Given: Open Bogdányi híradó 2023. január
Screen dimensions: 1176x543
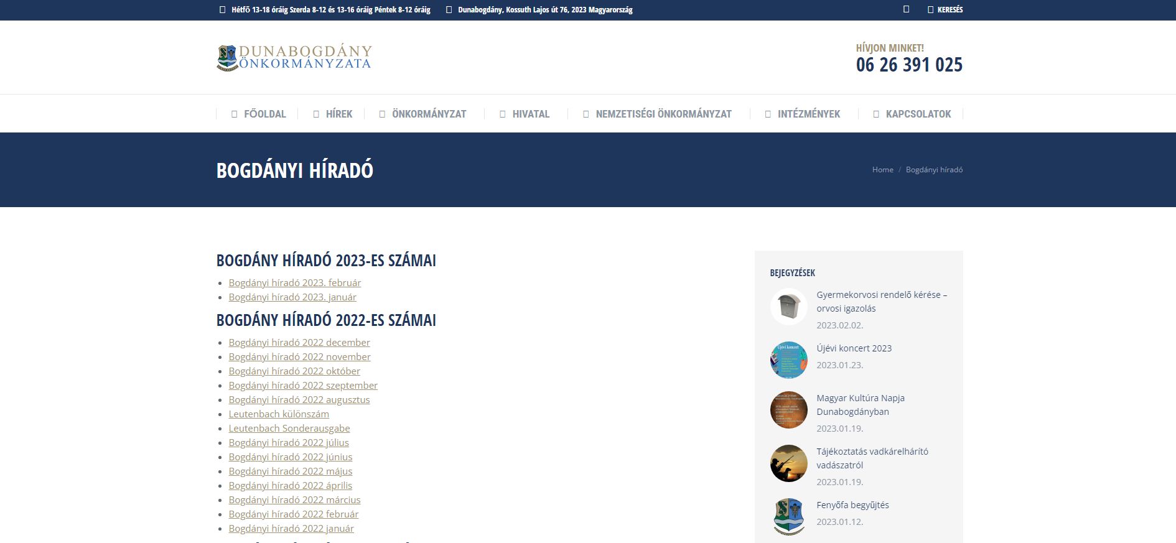Looking at the screenshot, I should pos(292,297).
